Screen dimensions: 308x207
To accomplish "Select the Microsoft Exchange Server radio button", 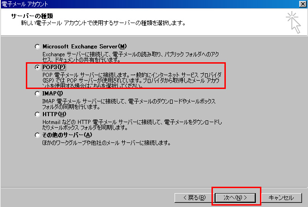I will (37, 47).
